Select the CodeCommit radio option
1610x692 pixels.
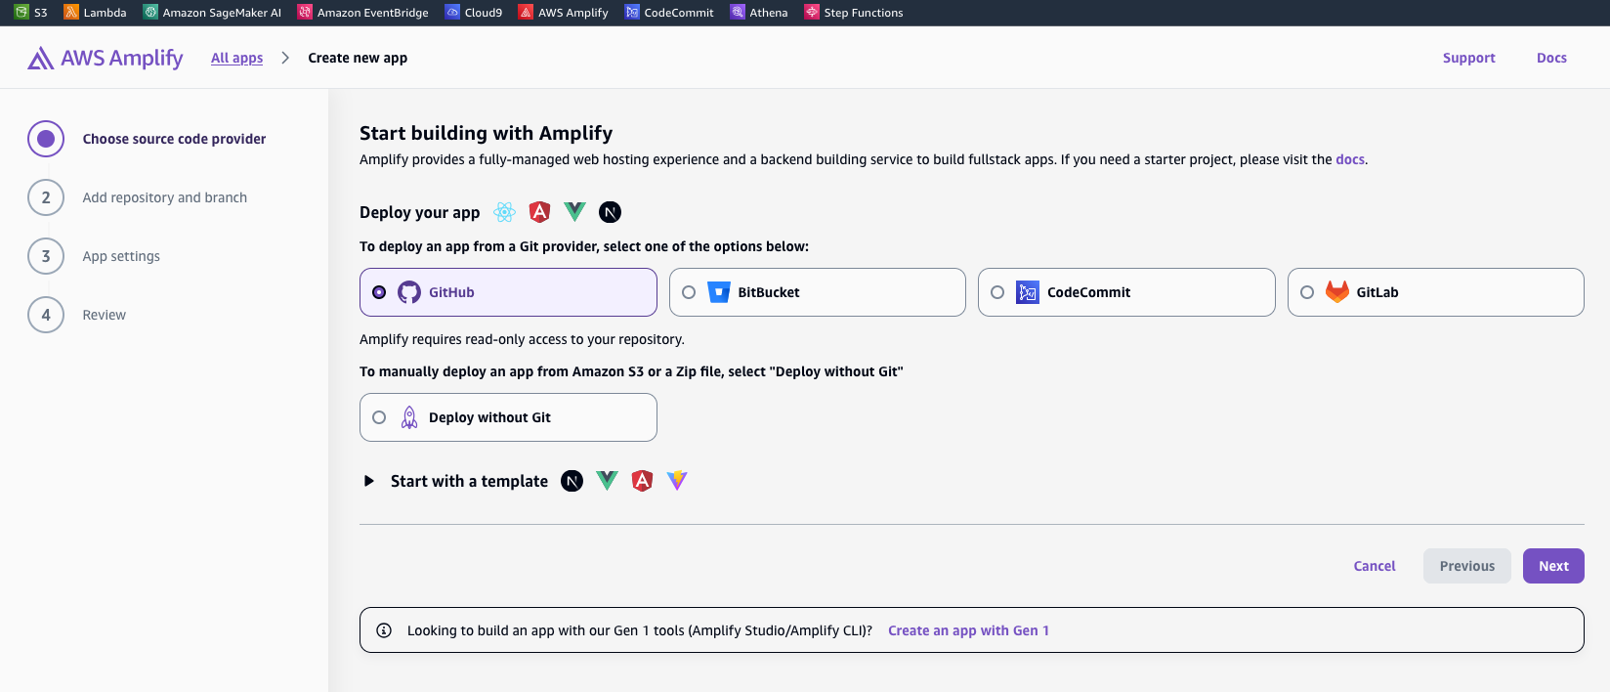coord(997,292)
